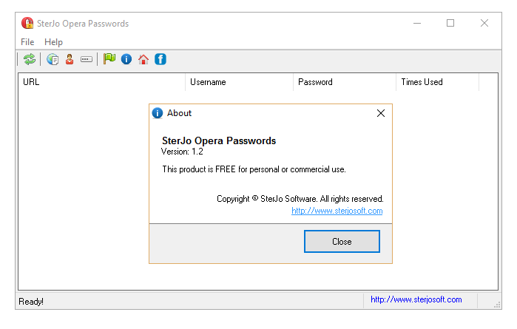Click the copy password dots icon
Screen dimensions: 517x329
87,60
